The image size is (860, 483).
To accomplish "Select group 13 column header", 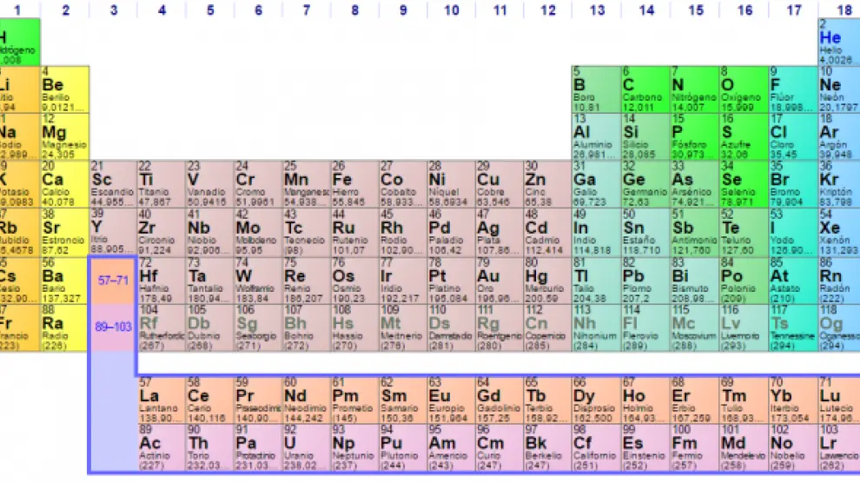I will click(596, 10).
